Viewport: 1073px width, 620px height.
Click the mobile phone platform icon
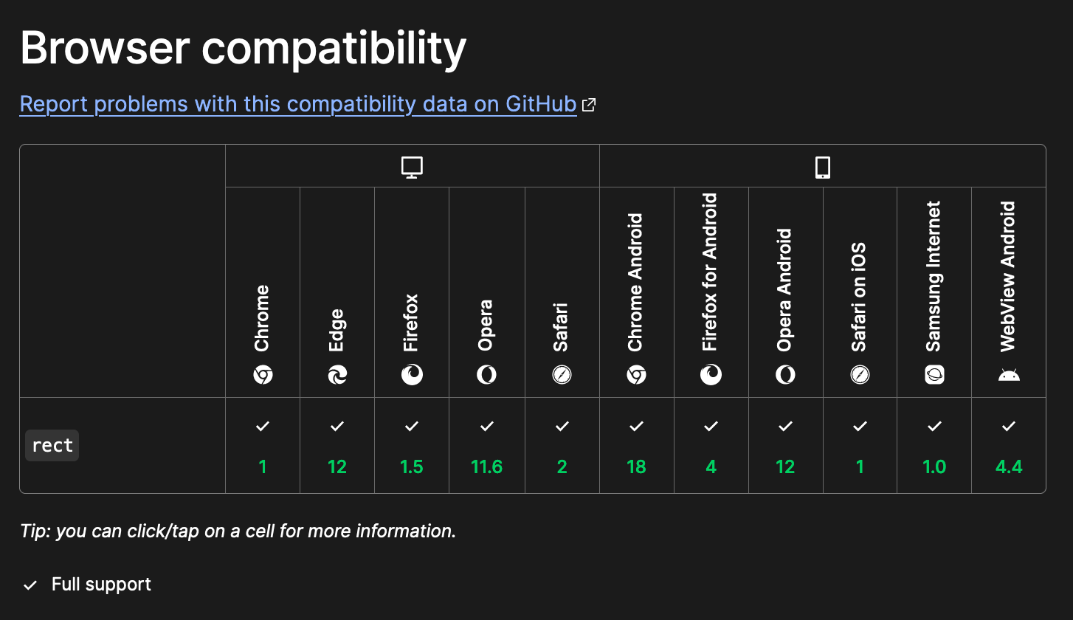[823, 168]
